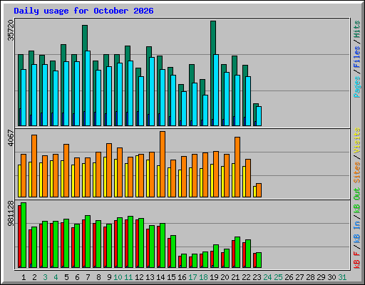Click the cyan files bar for day 13
Viewport: 365px width, 285px height.
(x=152, y=91)
